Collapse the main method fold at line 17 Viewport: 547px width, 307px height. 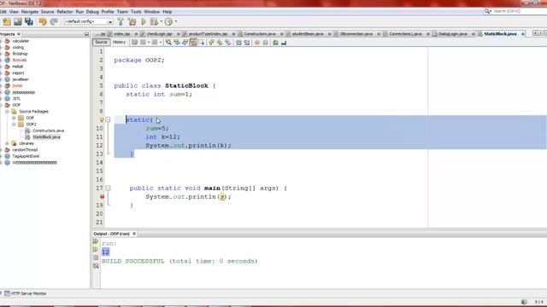[x=108, y=188]
